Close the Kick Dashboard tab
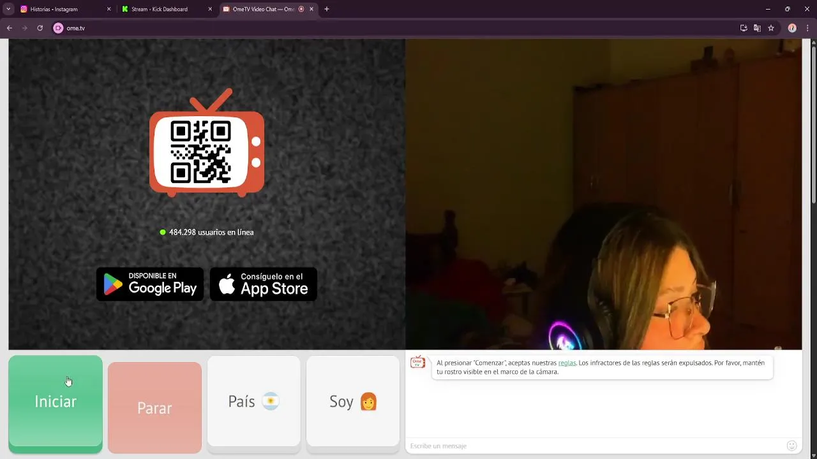 (210, 10)
